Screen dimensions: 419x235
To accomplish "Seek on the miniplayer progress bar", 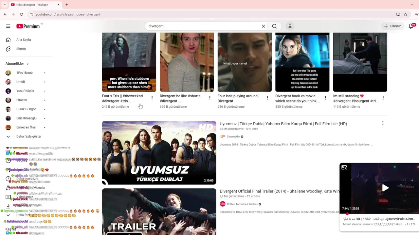I will pyautogui.click(x=379, y=214).
